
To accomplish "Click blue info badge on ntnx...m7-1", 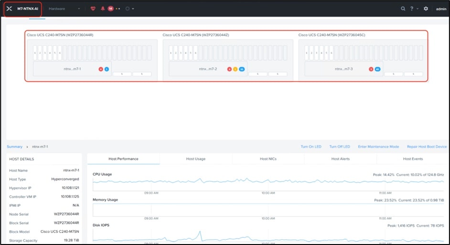I will [x=107, y=69].
